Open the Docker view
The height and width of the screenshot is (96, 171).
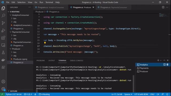(3, 60)
